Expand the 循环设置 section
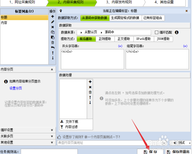The image size is (193, 154). pos(28,130)
